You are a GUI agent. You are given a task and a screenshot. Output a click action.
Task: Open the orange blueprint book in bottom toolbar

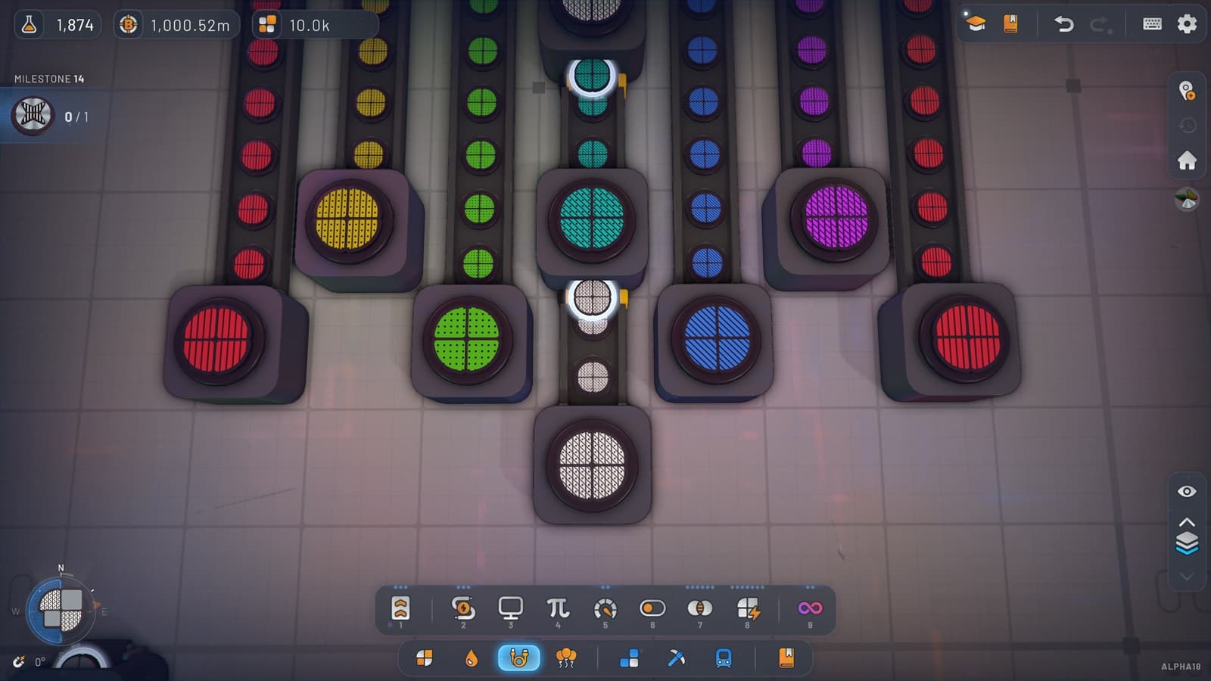pyautogui.click(x=786, y=658)
